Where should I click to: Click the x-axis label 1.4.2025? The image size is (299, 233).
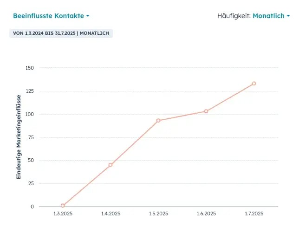[x=110, y=214]
